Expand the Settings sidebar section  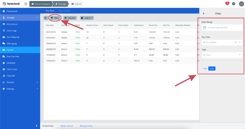coord(20,89)
